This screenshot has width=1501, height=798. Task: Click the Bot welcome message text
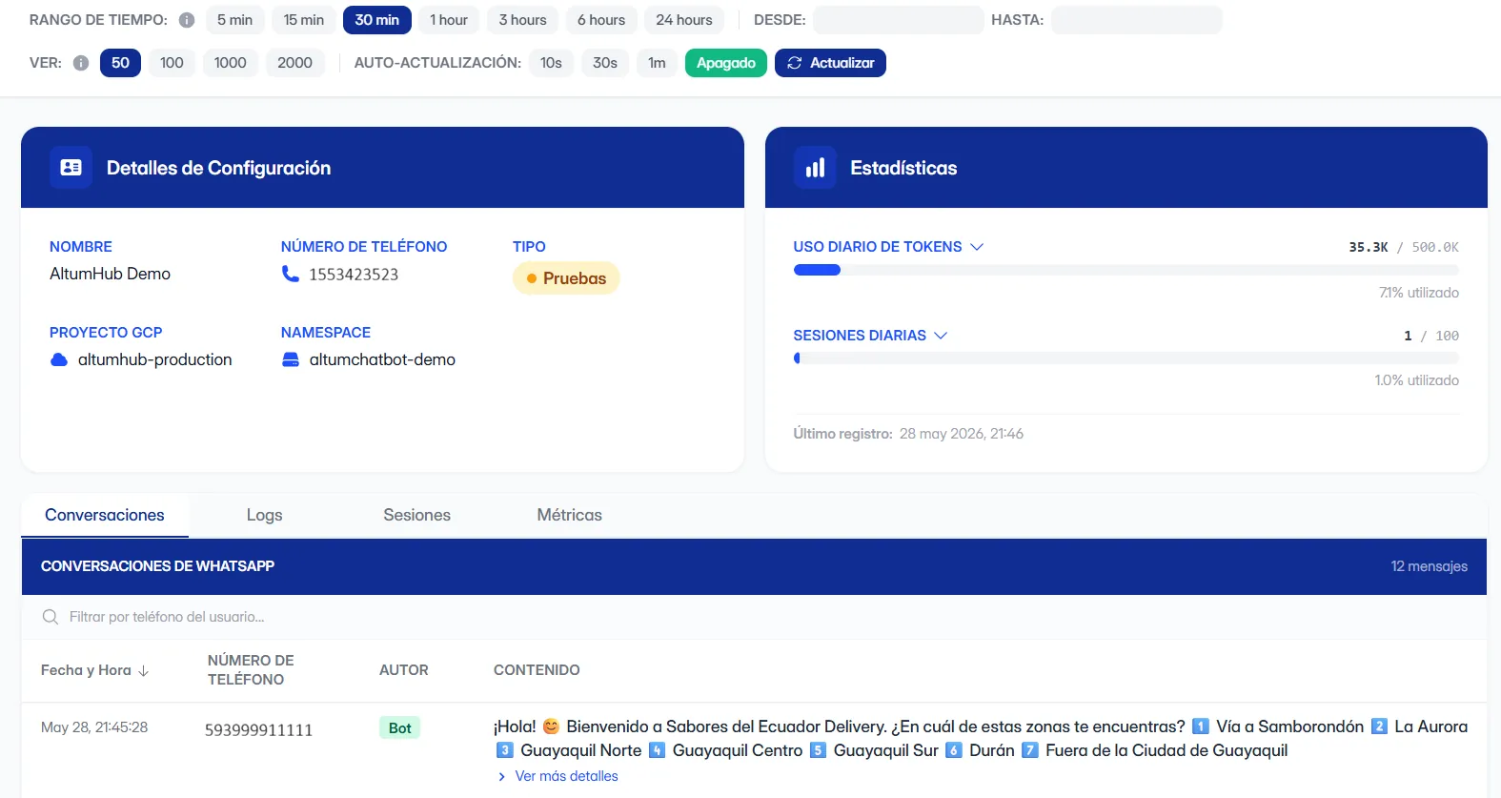(x=981, y=739)
